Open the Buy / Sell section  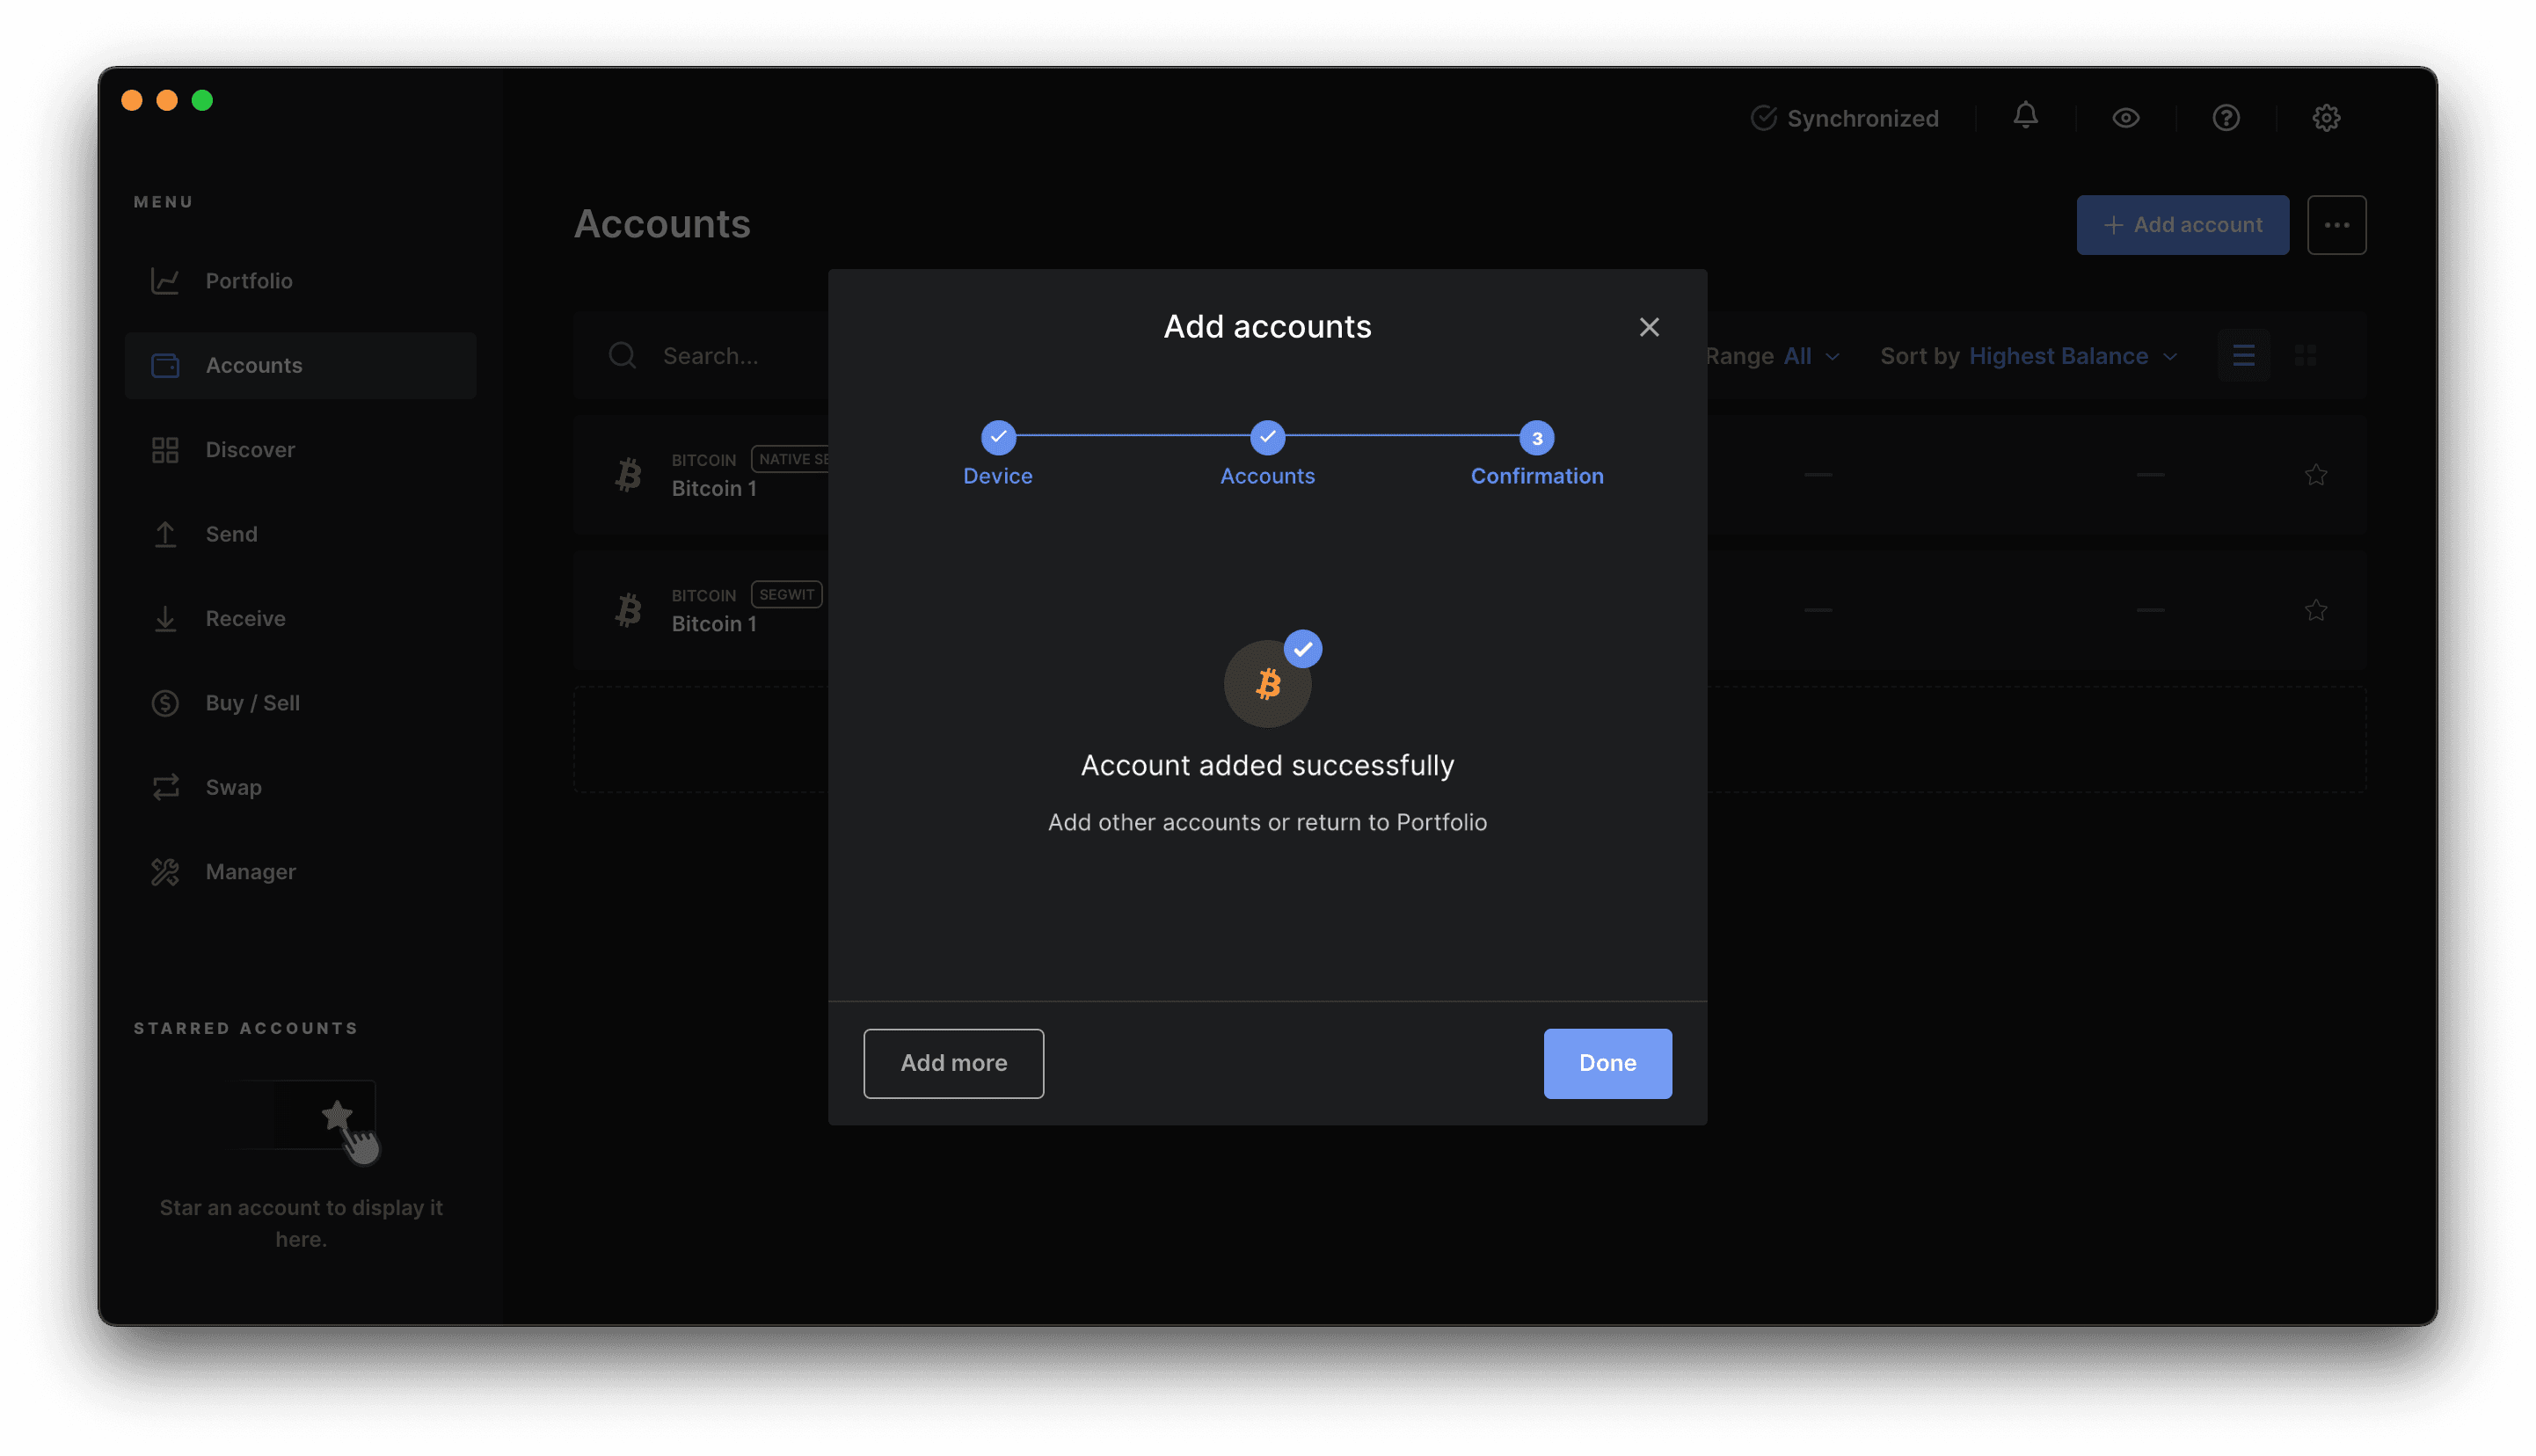pyautogui.click(x=252, y=702)
